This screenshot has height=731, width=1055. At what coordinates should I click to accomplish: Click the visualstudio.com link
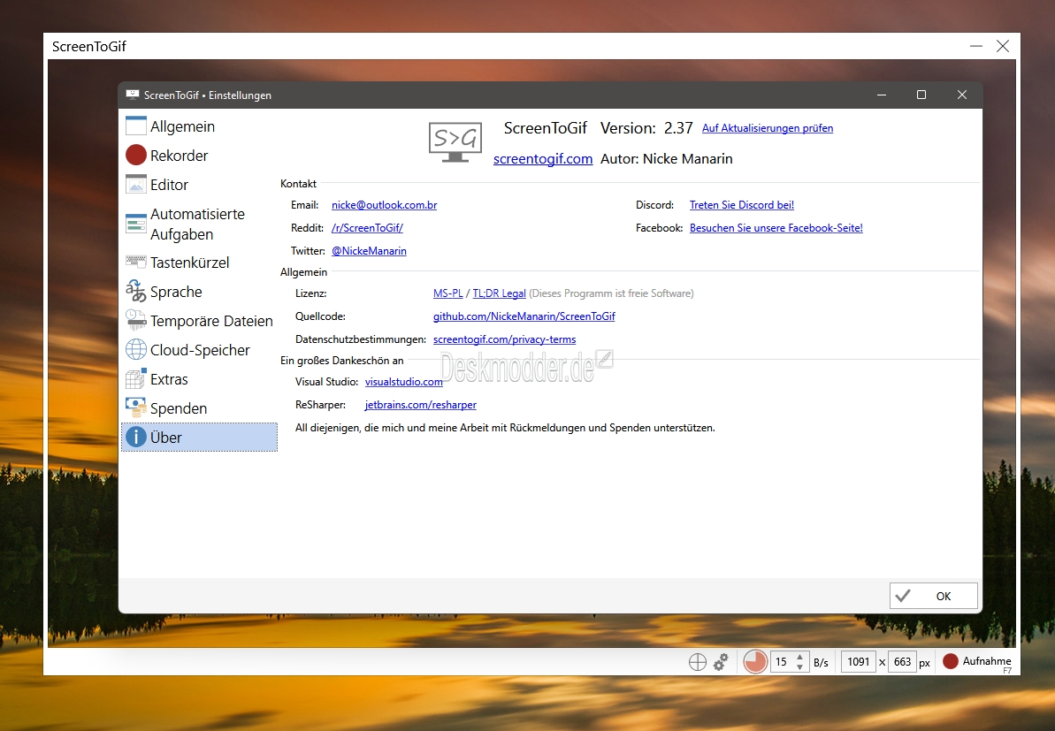pyautogui.click(x=404, y=381)
